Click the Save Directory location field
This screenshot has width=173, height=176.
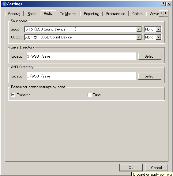[81, 56]
